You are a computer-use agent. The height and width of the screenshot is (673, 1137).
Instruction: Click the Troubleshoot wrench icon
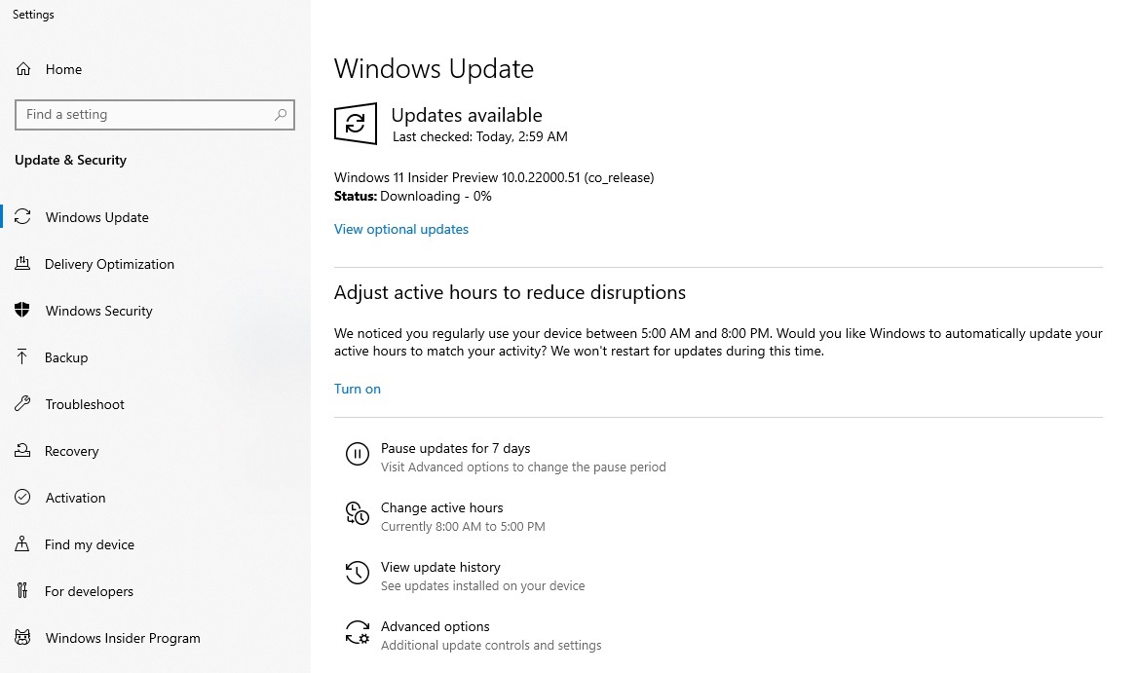[21, 404]
